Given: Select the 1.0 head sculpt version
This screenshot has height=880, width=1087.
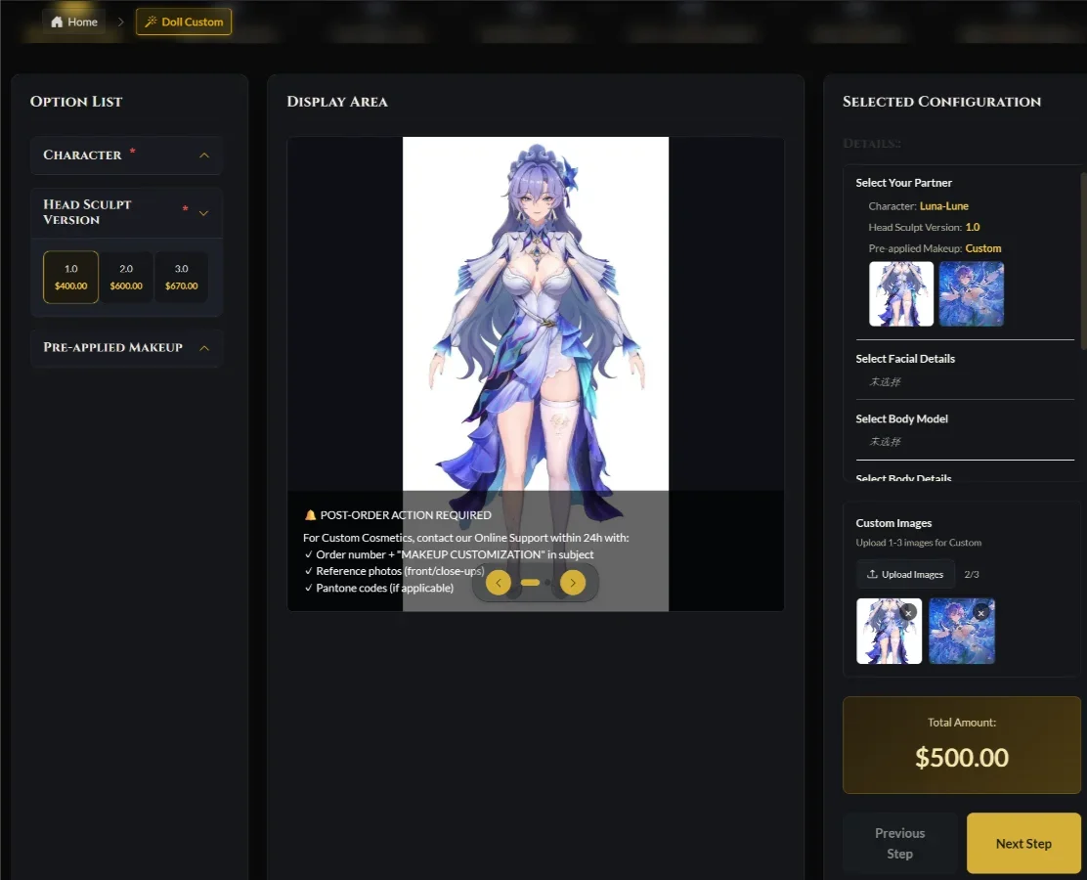Looking at the screenshot, I should click(69, 276).
